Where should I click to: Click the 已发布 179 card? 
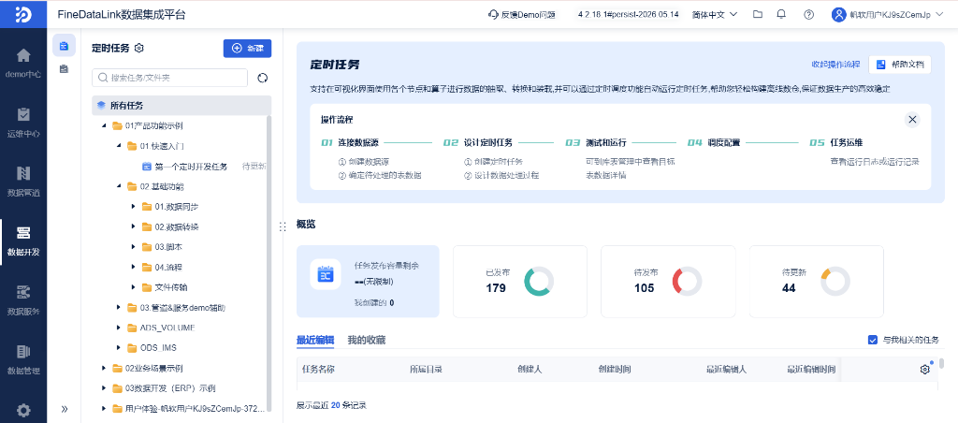coord(519,281)
